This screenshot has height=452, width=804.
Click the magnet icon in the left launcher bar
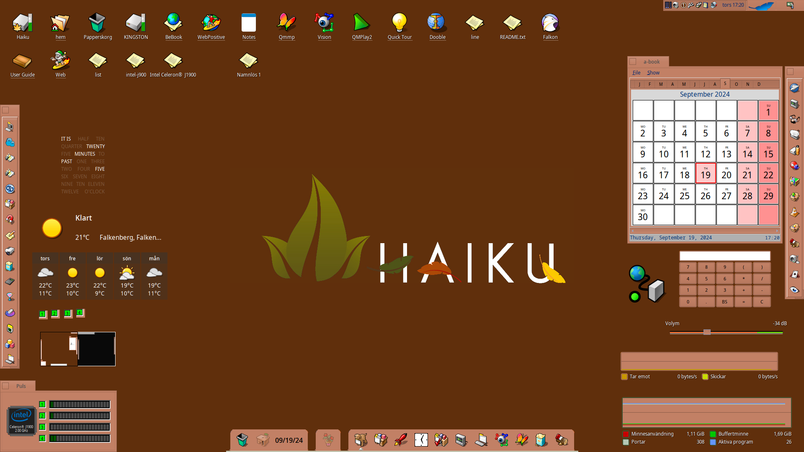pyautogui.click(x=10, y=219)
